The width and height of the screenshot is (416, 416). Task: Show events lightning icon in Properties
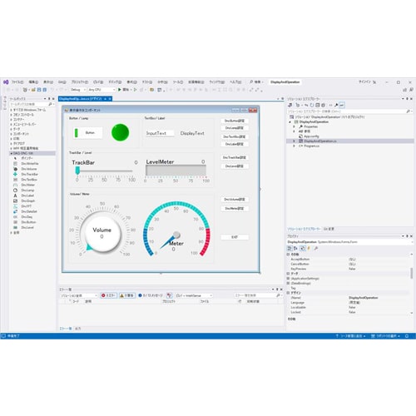309,249
